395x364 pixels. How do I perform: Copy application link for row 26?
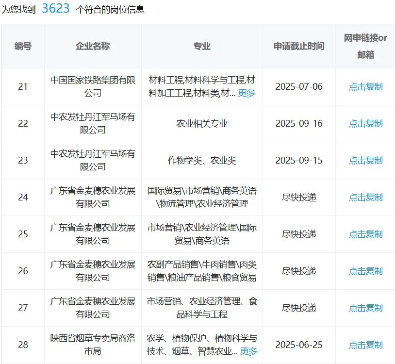365,271
